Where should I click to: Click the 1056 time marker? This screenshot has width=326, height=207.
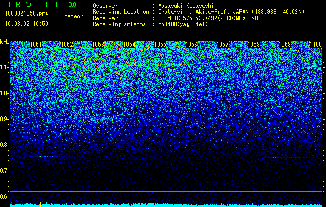(x=191, y=45)
